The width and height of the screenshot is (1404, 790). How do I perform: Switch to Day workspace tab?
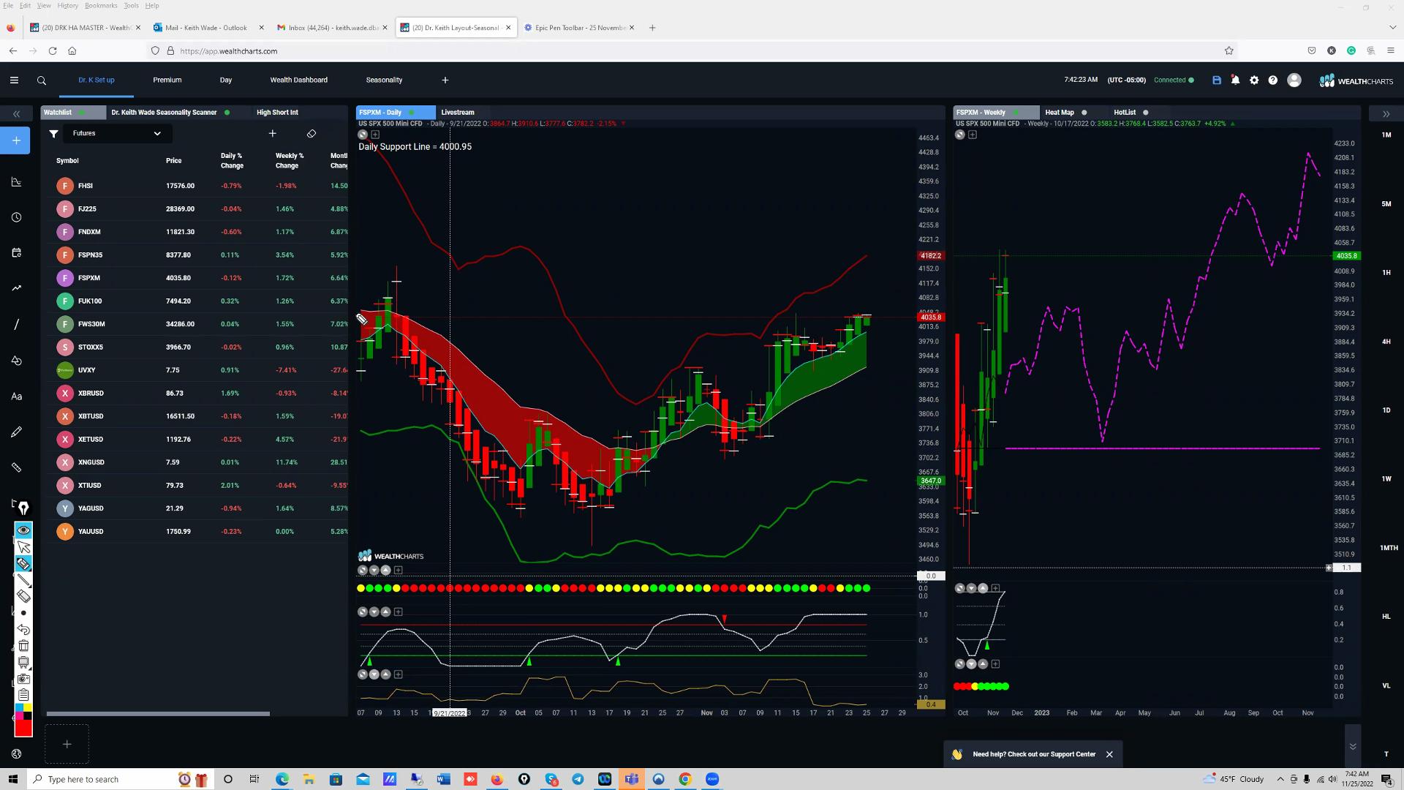pos(226,80)
